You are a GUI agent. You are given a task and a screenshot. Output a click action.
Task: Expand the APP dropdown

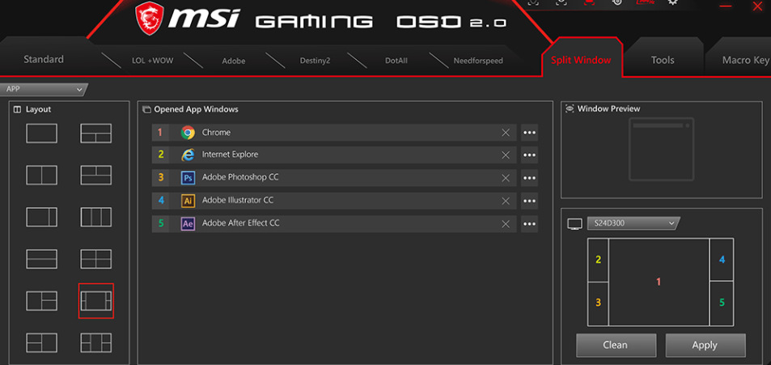(43, 90)
